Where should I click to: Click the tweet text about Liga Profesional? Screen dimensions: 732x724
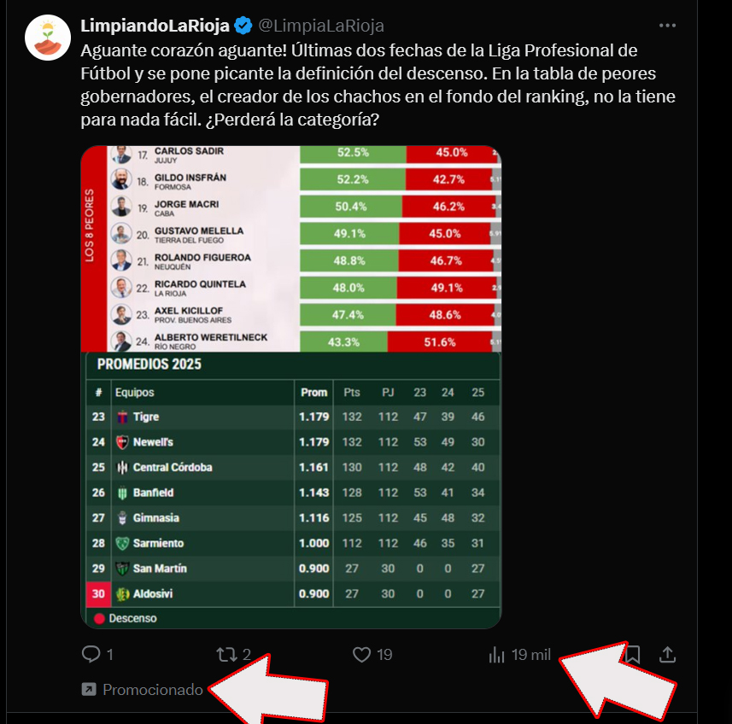(367, 85)
